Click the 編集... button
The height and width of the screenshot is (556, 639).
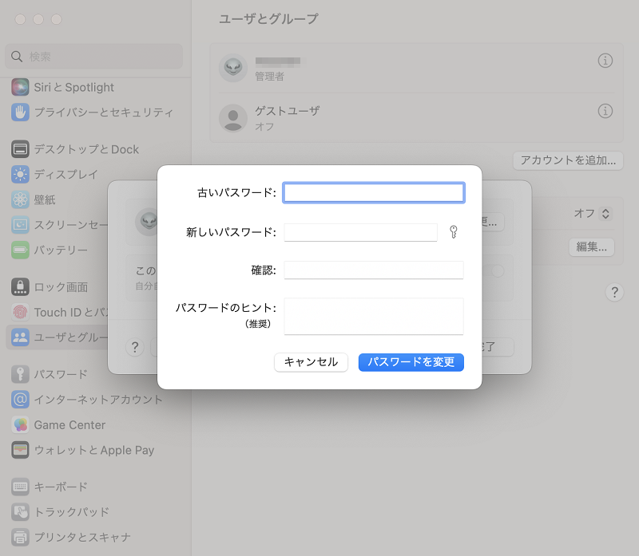tap(592, 247)
